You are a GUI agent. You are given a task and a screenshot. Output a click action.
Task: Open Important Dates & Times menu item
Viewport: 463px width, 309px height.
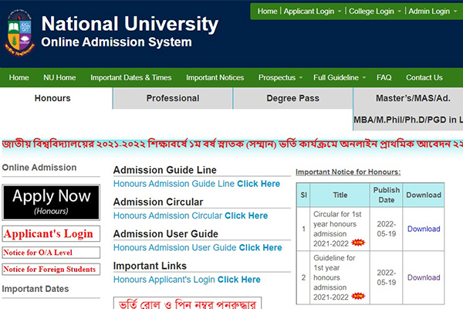pyautogui.click(x=131, y=77)
